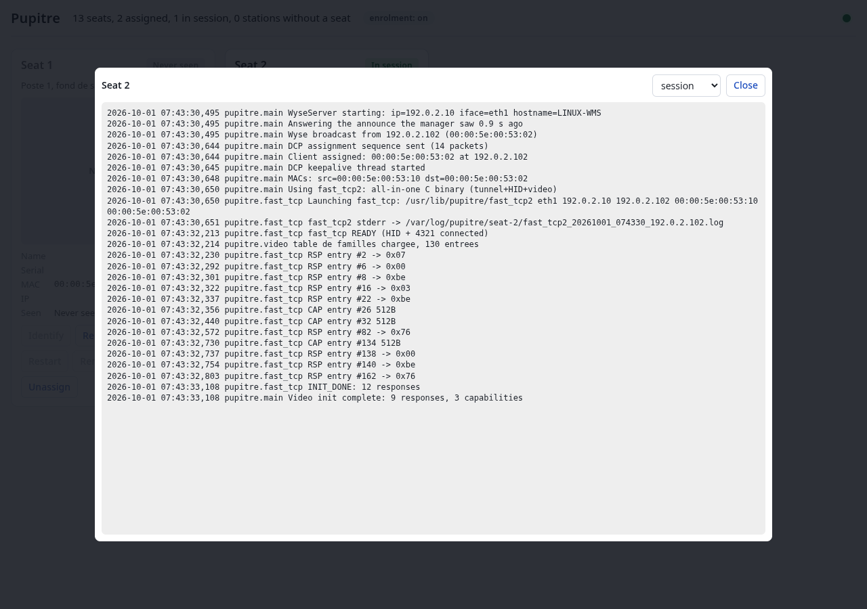Click the Unassign button on Seat 1
This screenshot has width=867, height=609.
[49, 387]
